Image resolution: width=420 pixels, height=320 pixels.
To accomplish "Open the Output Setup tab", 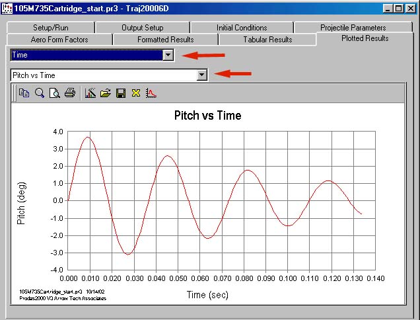I will click(142, 28).
